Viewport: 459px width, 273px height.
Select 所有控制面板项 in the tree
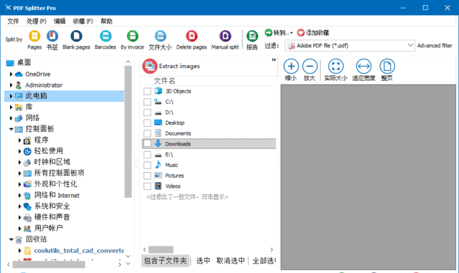coord(59,173)
